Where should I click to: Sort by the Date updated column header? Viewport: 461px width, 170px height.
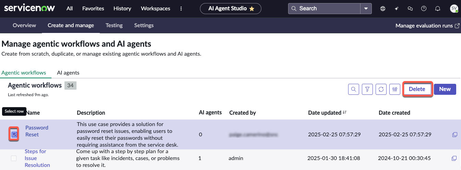tap(324, 113)
